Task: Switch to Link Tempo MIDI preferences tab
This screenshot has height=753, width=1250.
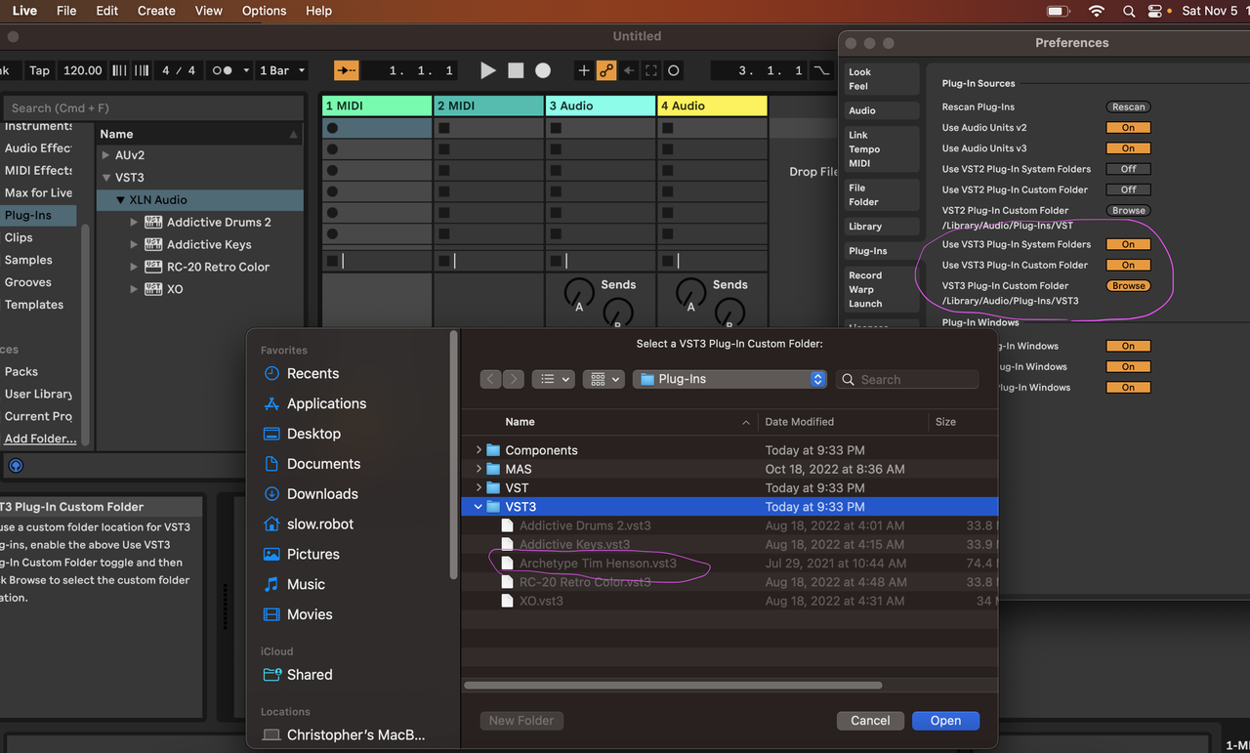Action: (882, 149)
